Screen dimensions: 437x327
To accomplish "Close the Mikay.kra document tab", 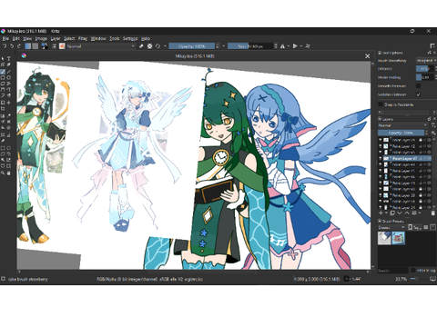I will [x=368, y=56].
